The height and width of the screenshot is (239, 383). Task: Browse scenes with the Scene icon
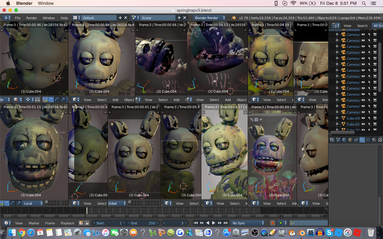[x=135, y=18]
